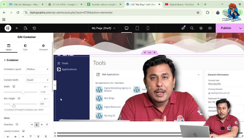Screen dimensions: 244x138
Task: Open the Finder search icon
Action: [x=192, y=28]
